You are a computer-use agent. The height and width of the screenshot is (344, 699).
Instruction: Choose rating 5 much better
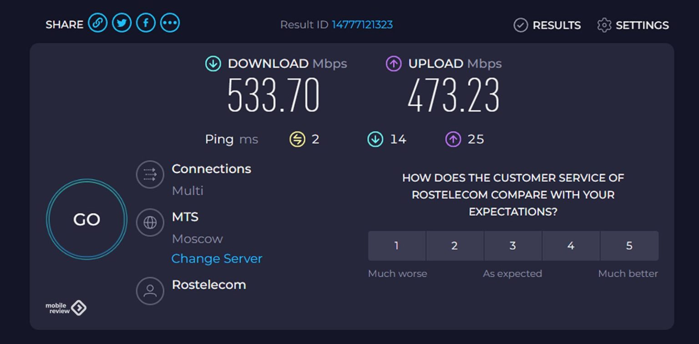tap(629, 246)
